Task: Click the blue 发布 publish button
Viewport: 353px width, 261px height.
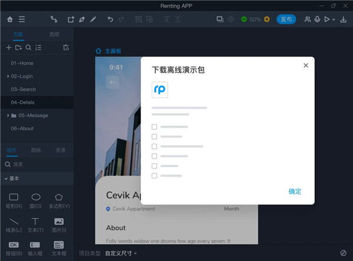Action: (286, 19)
